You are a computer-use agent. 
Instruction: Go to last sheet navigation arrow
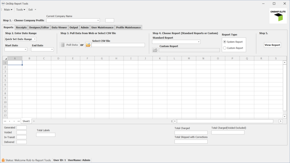19,121
